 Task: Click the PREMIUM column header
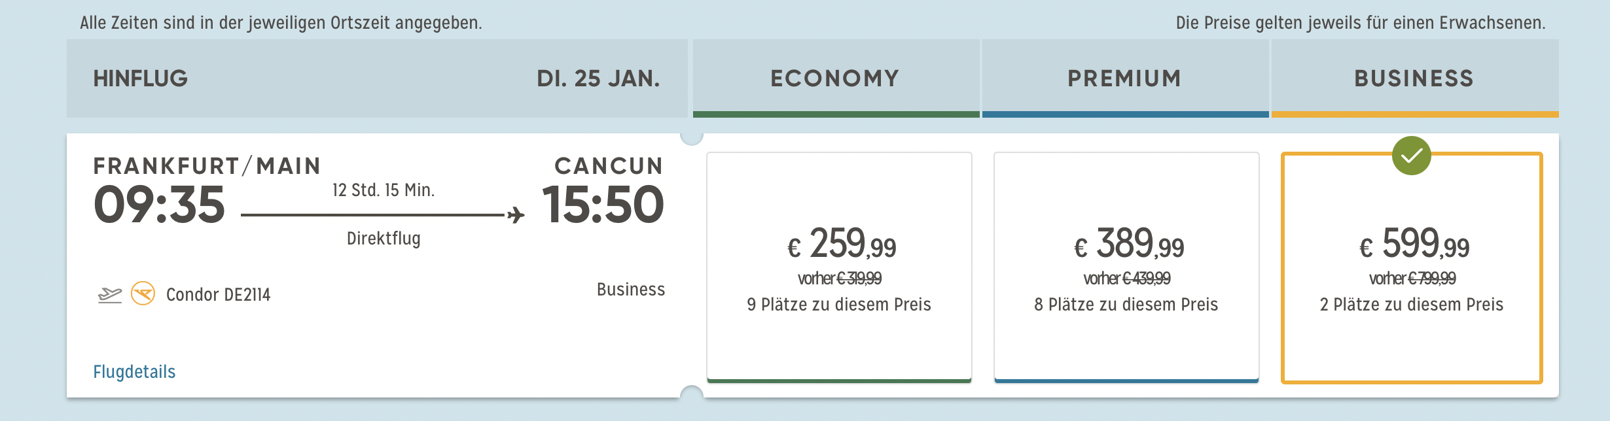pos(1124,78)
